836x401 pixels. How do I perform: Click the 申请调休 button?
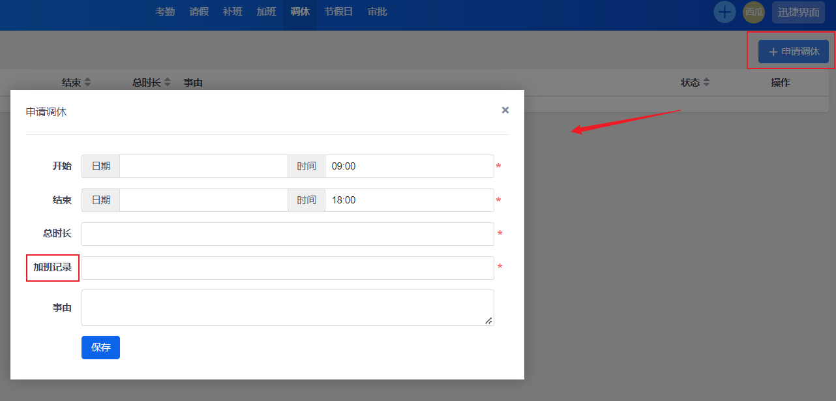click(794, 52)
